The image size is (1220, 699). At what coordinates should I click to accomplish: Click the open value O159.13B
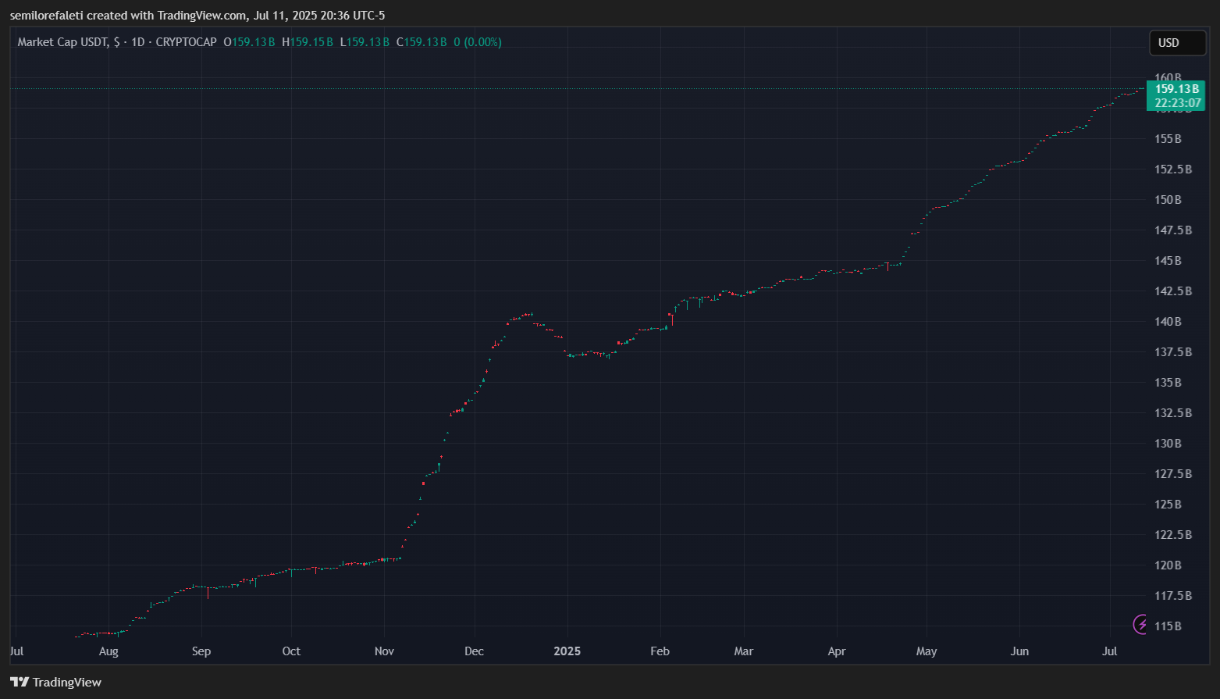[249, 42]
